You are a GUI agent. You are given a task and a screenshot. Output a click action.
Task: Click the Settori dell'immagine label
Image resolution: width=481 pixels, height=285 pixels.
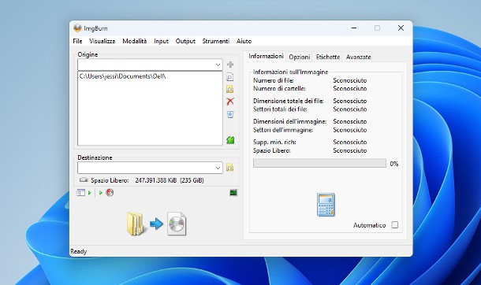(x=283, y=130)
